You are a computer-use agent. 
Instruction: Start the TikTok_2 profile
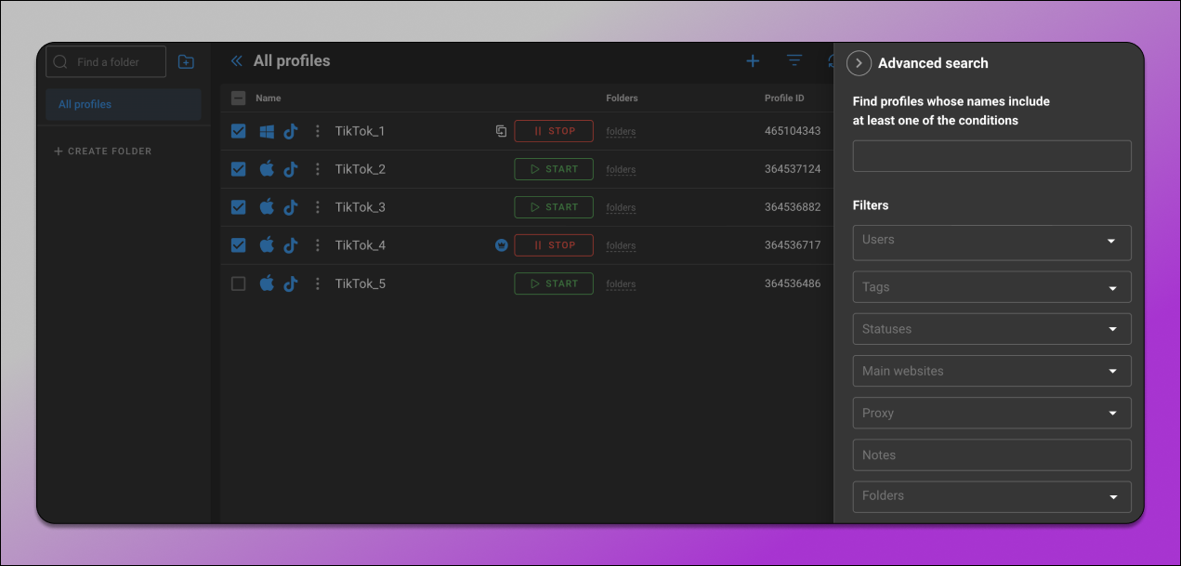tap(554, 169)
